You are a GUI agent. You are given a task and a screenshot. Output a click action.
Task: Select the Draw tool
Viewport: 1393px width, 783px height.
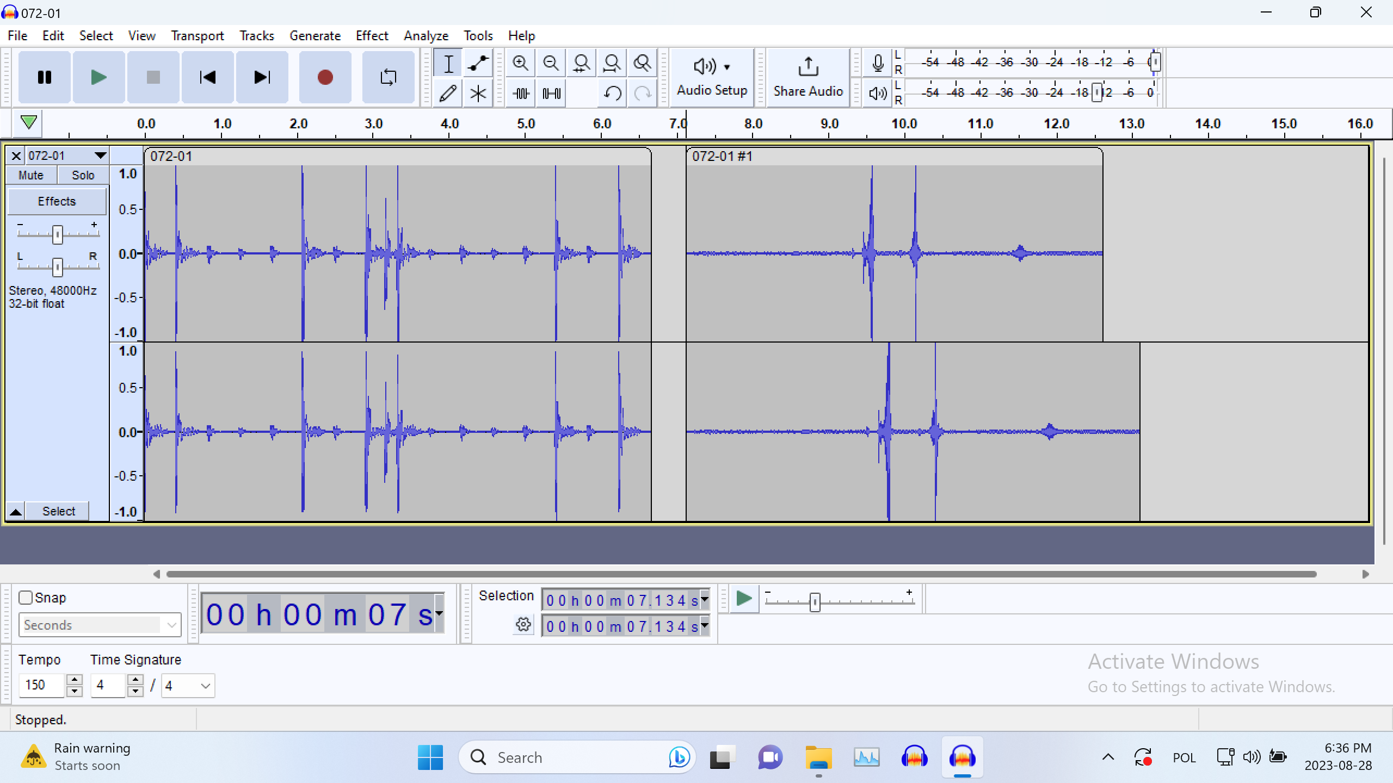click(x=448, y=93)
